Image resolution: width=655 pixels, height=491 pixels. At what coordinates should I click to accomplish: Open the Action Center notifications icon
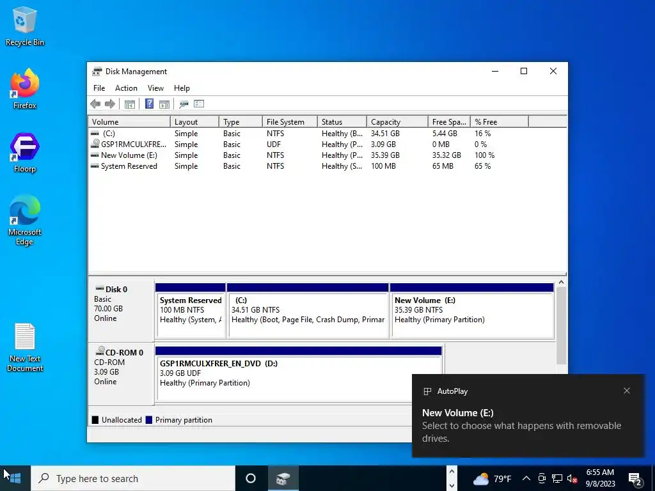point(635,479)
